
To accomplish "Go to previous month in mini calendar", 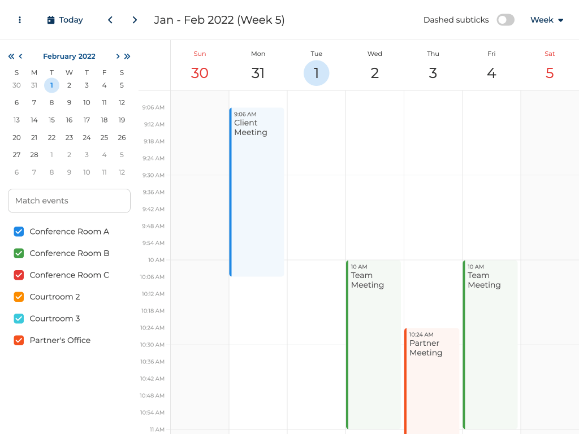I will (x=21, y=56).
